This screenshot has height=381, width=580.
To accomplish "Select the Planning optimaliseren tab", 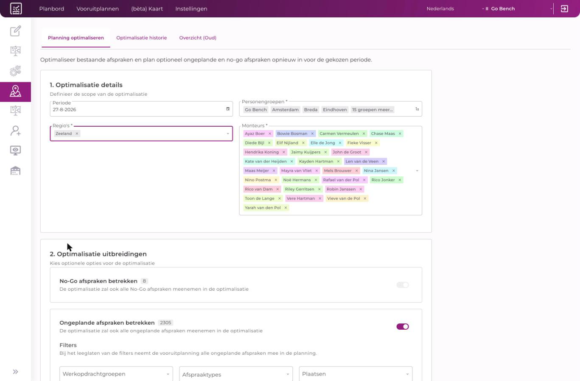I will tap(76, 38).
